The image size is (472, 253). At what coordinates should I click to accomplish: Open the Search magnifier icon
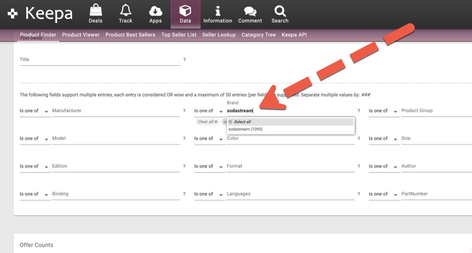(280, 11)
